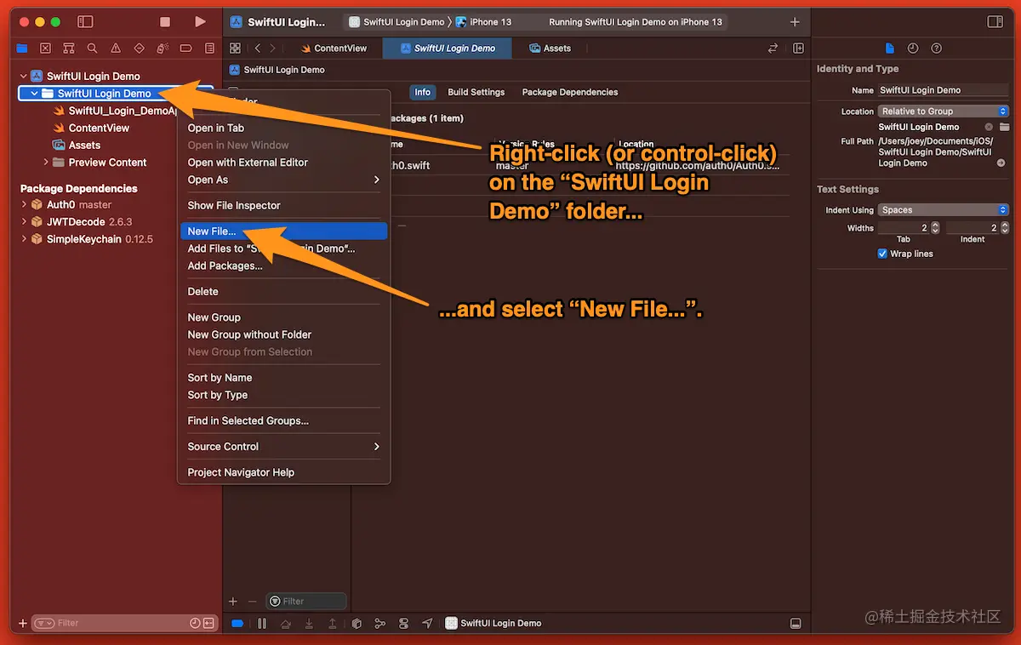The image size is (1021, 645).
Task: Expand the Auth0 package
Action: pos(24,204)
